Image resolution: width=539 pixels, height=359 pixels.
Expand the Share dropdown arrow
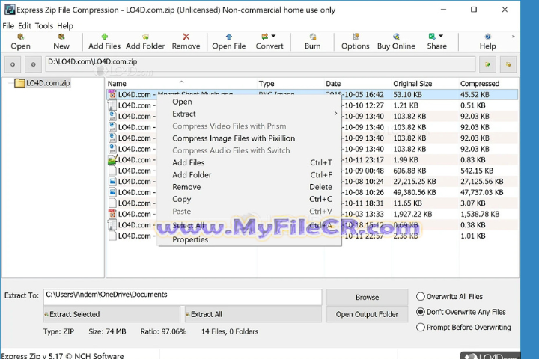(x=441, y=36)
